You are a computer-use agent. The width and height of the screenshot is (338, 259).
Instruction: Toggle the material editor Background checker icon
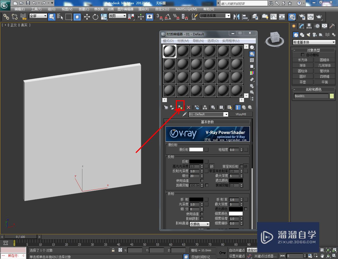252,60
